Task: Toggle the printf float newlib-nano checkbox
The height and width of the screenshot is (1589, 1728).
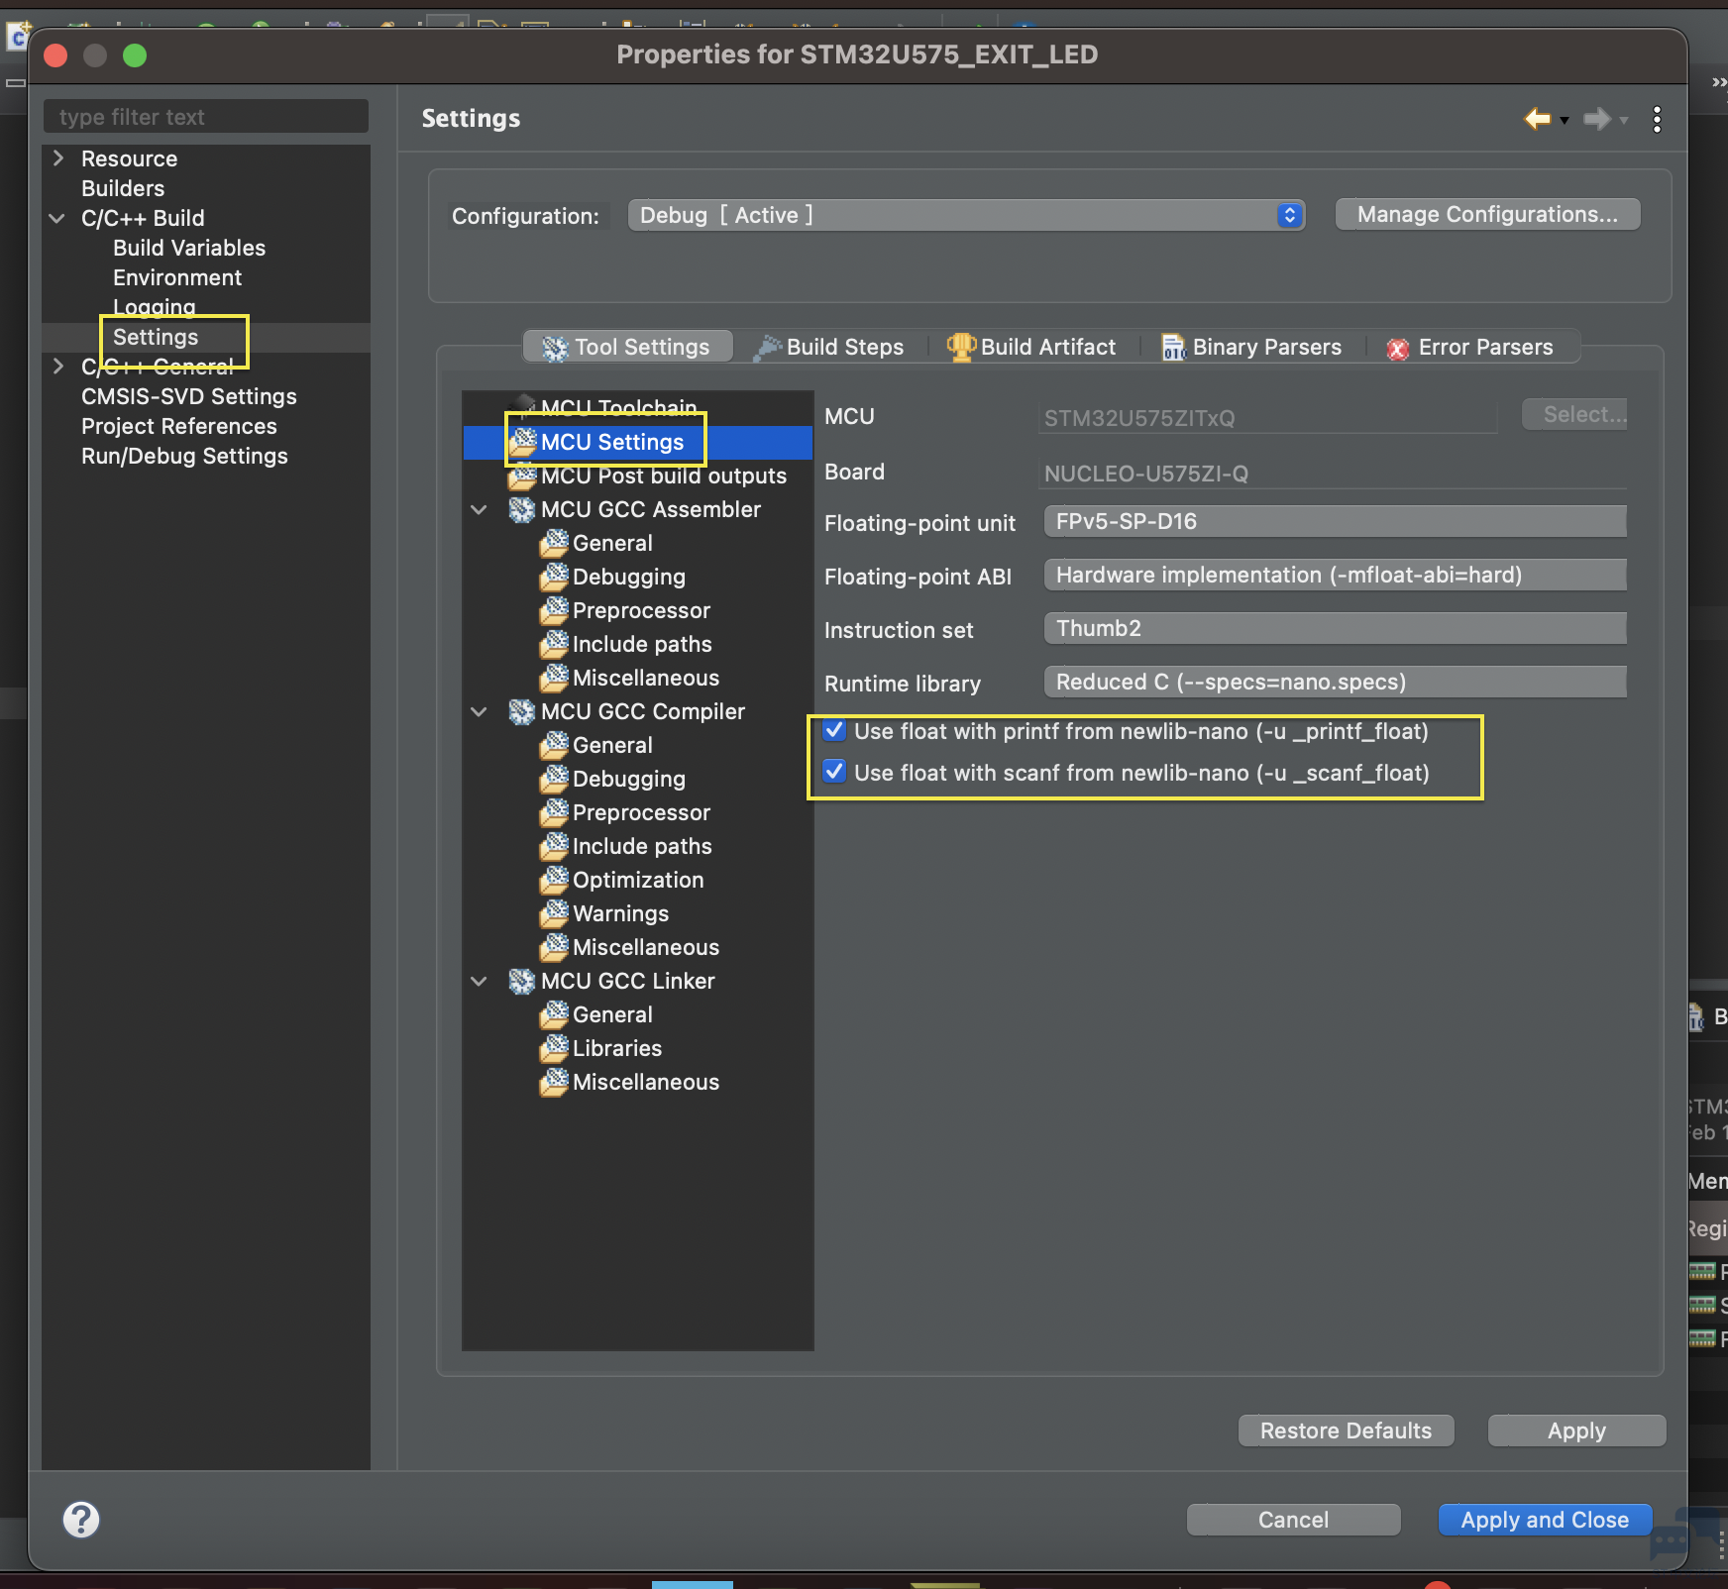Action: tap(834, 731)
